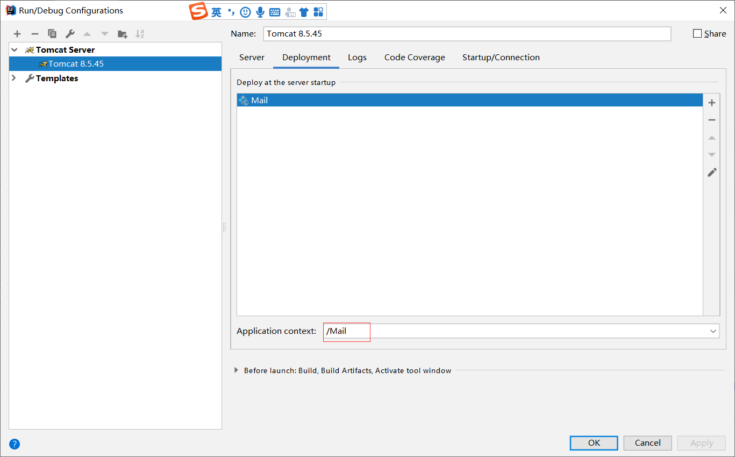Click the vertical splitter grip handle

pyautogui.click(x=224, y=227)
